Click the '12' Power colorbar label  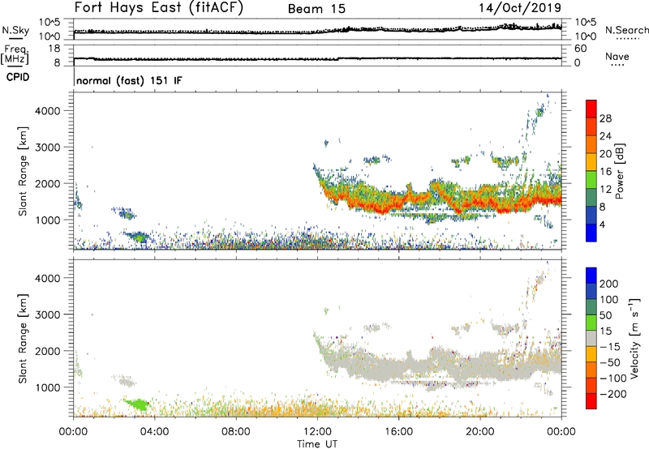pos(605,190)
